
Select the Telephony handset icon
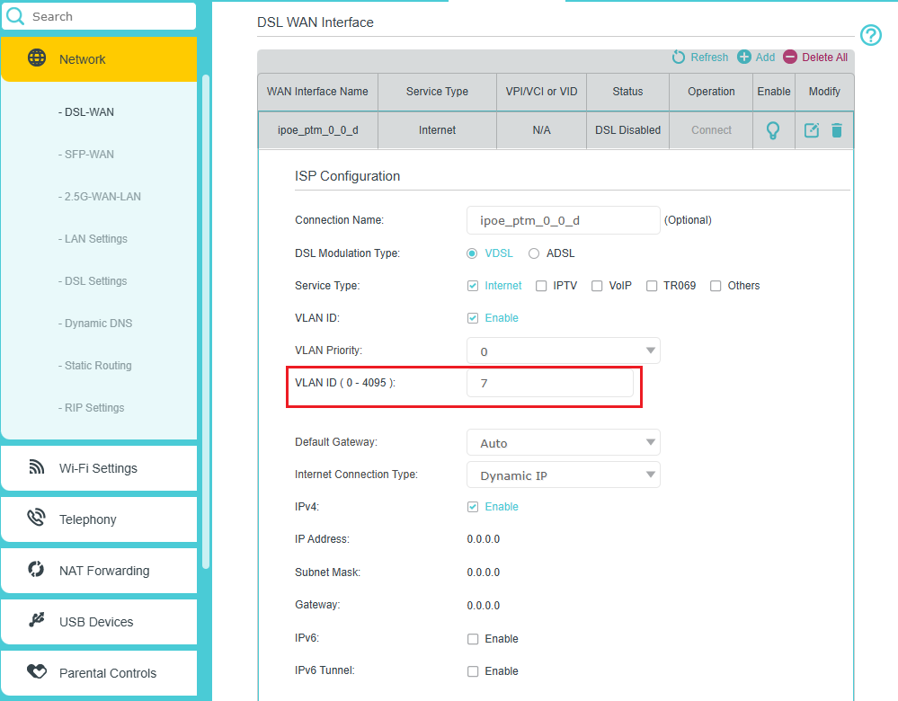[x=36, y=519]
